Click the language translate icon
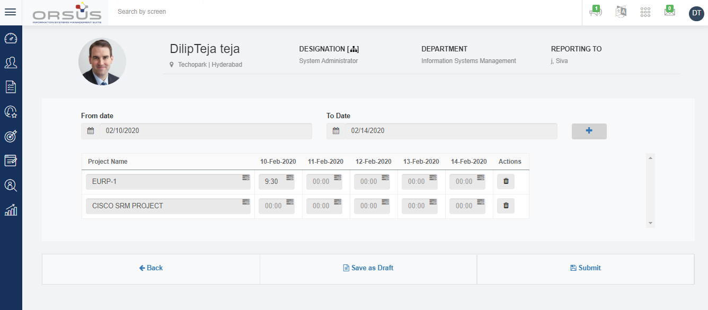708x310 pixels. (621, 12)
